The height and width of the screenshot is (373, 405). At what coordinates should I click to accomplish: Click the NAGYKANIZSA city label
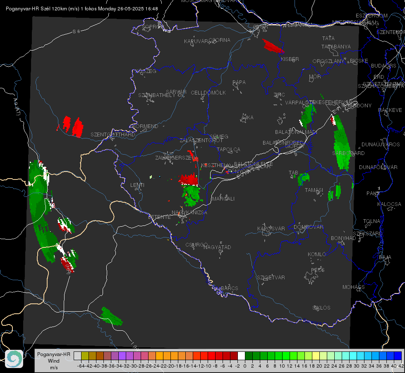coord(189,213)
